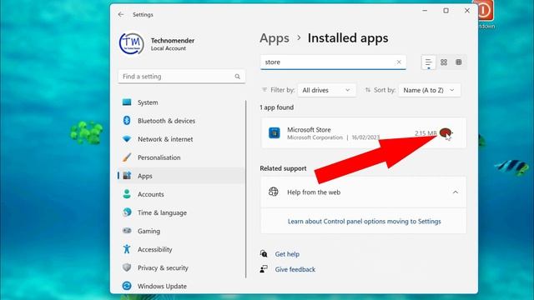Viewport: 534px width, 300px height.
Task: Click the System monitor icon
Action: [x=127, y=102]
